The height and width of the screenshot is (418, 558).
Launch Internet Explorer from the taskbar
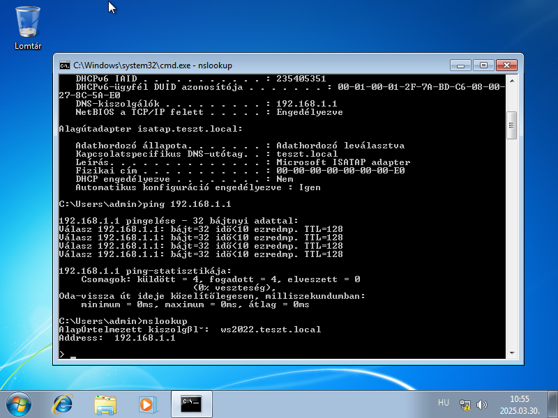(x=63, y=403)
